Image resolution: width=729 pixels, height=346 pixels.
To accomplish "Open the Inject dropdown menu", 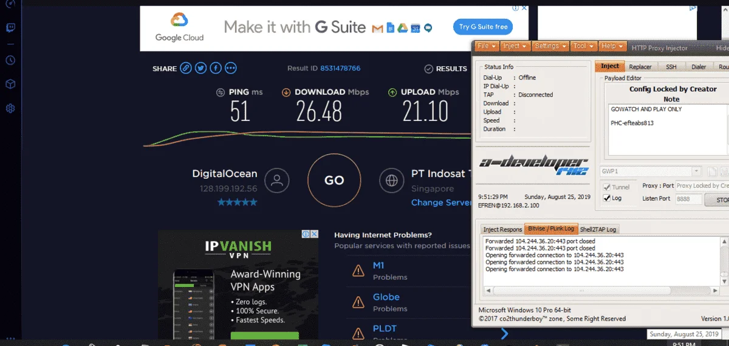I will tap(516, 46).
